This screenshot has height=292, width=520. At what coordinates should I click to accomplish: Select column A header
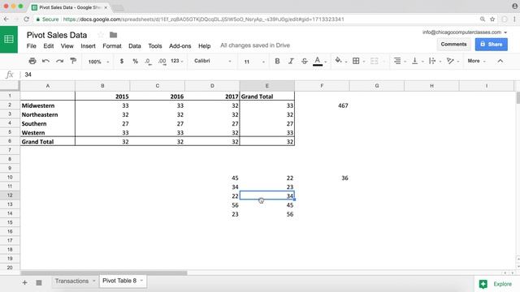coord(48,86)
